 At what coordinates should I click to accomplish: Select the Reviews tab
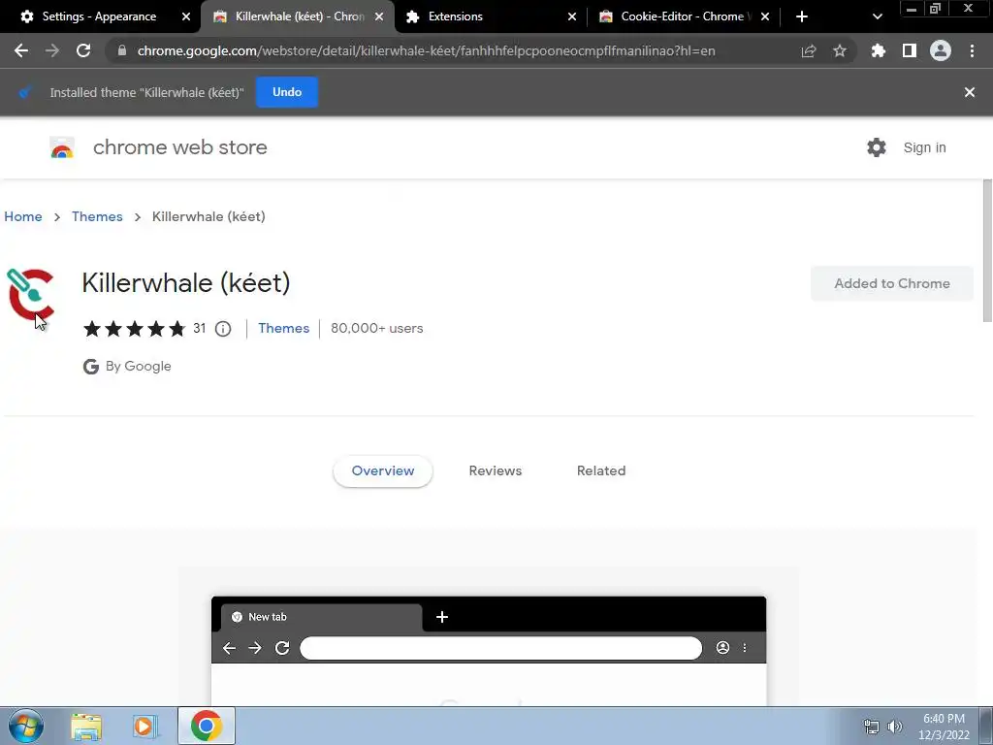496,470
